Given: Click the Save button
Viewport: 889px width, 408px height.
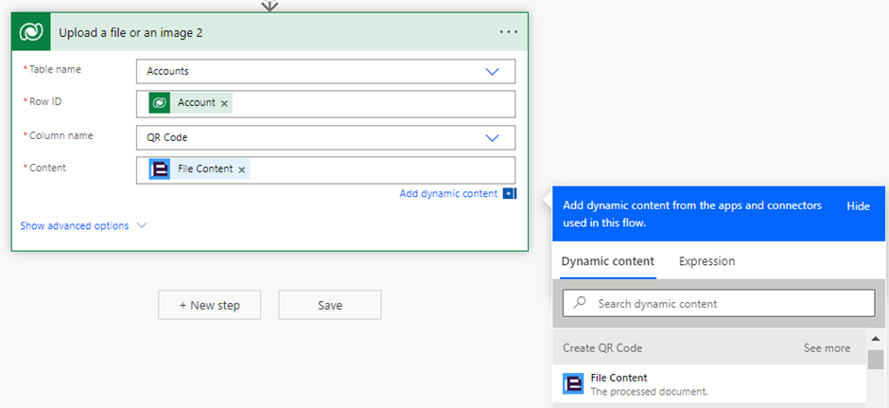Looking at the screenshot, I should [x=329, y=305].
